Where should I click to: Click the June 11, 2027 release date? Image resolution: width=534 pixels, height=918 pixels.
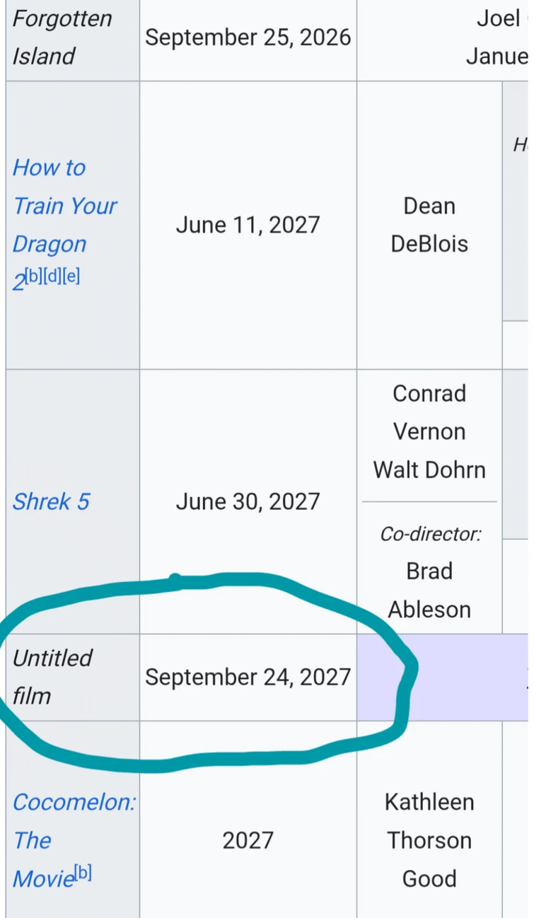click(248, 225)
